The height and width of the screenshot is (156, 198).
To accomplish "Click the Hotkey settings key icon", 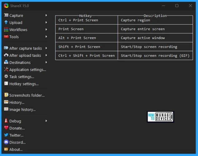I will pyautogui.click(x=6, y=83).
